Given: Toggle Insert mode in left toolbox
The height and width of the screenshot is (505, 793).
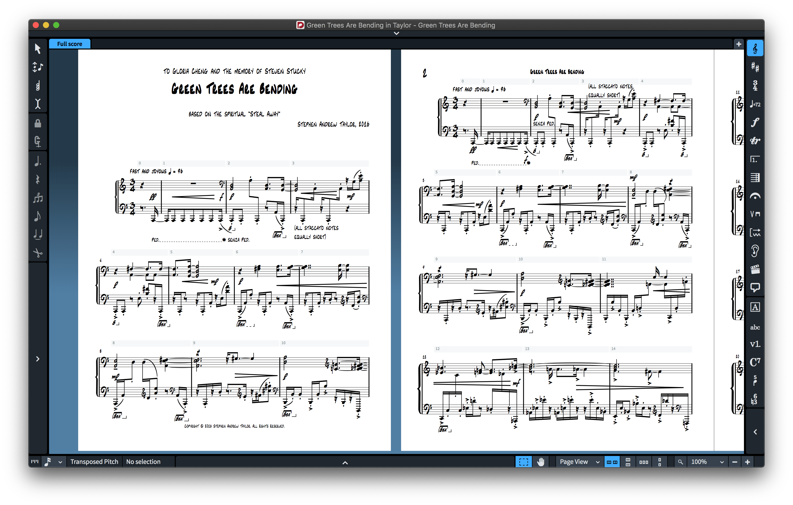Looking at the screenshot, I should 38,104.
